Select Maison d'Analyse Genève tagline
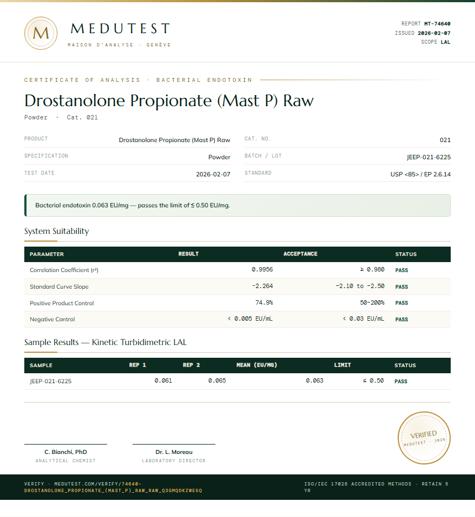 (119, 45)
